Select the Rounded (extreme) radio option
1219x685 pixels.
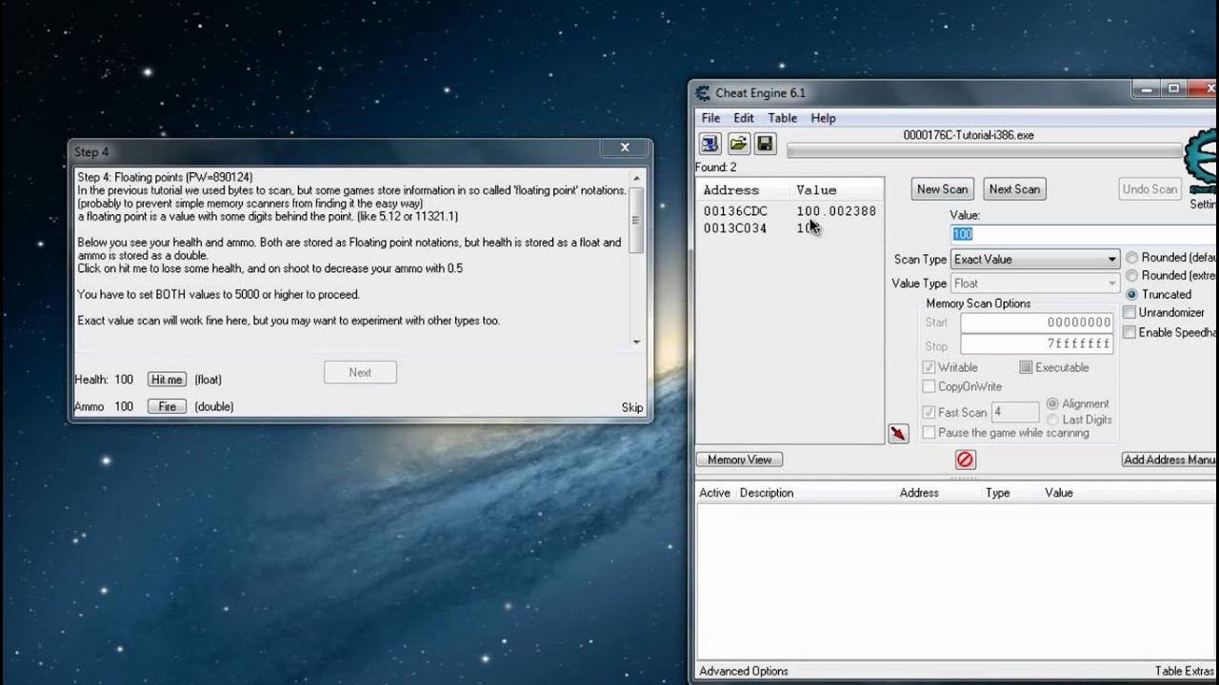click(1132, 276)
